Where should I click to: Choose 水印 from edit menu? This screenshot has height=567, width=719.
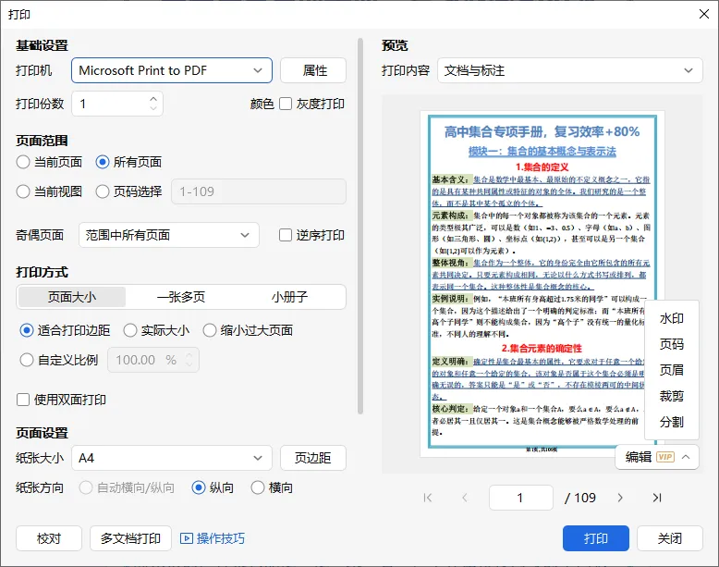672,318
